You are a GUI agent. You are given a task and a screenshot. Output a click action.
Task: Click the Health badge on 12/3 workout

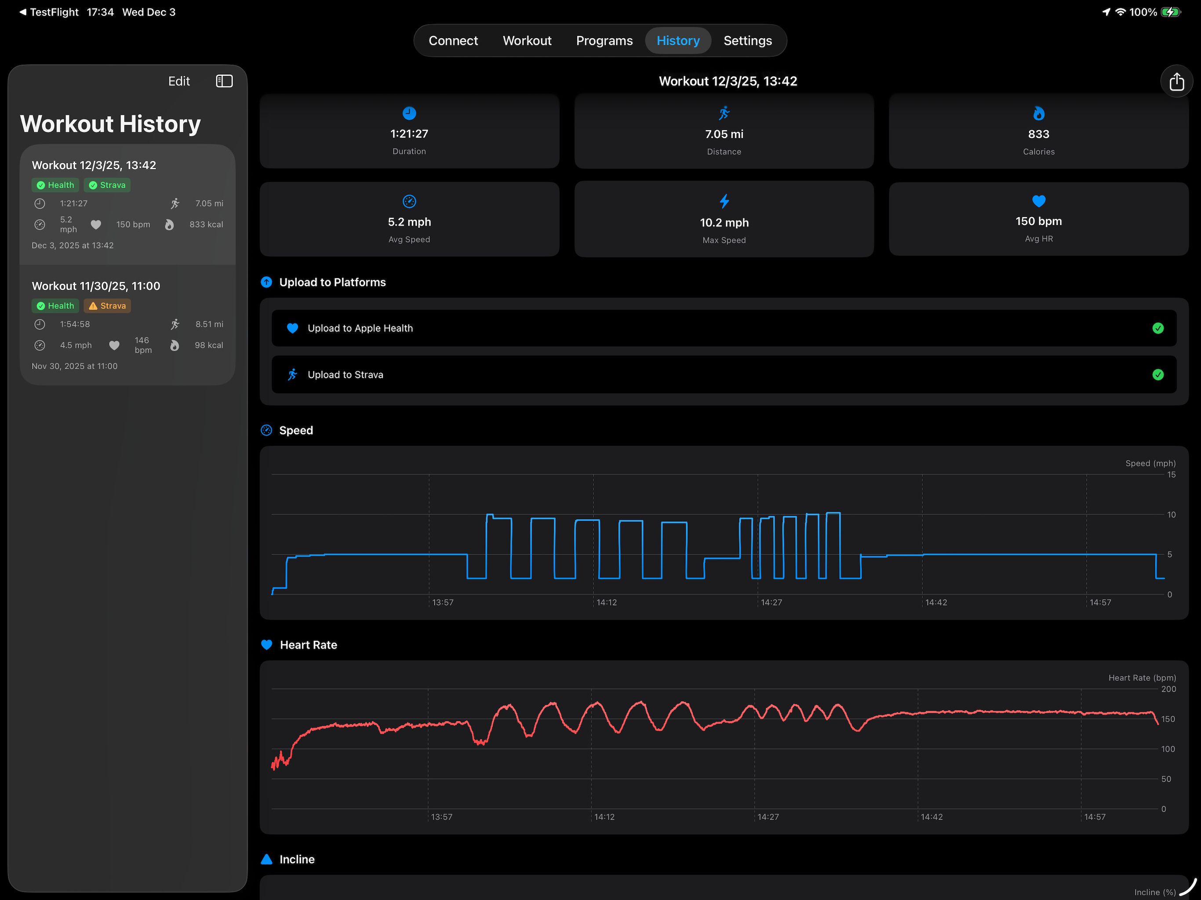pyautogui.click(x=55, y=185)
